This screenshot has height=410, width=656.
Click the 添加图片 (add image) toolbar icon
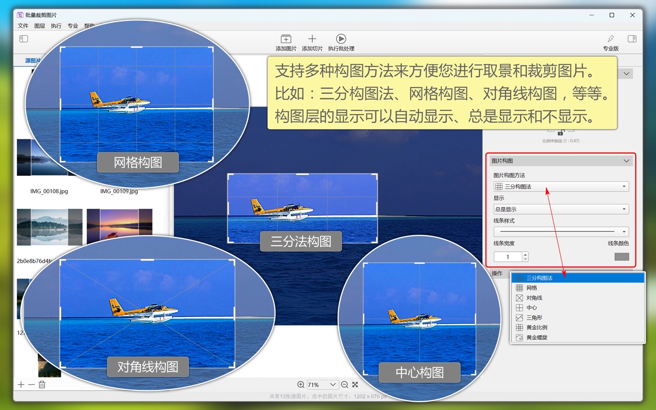[286, 39]
